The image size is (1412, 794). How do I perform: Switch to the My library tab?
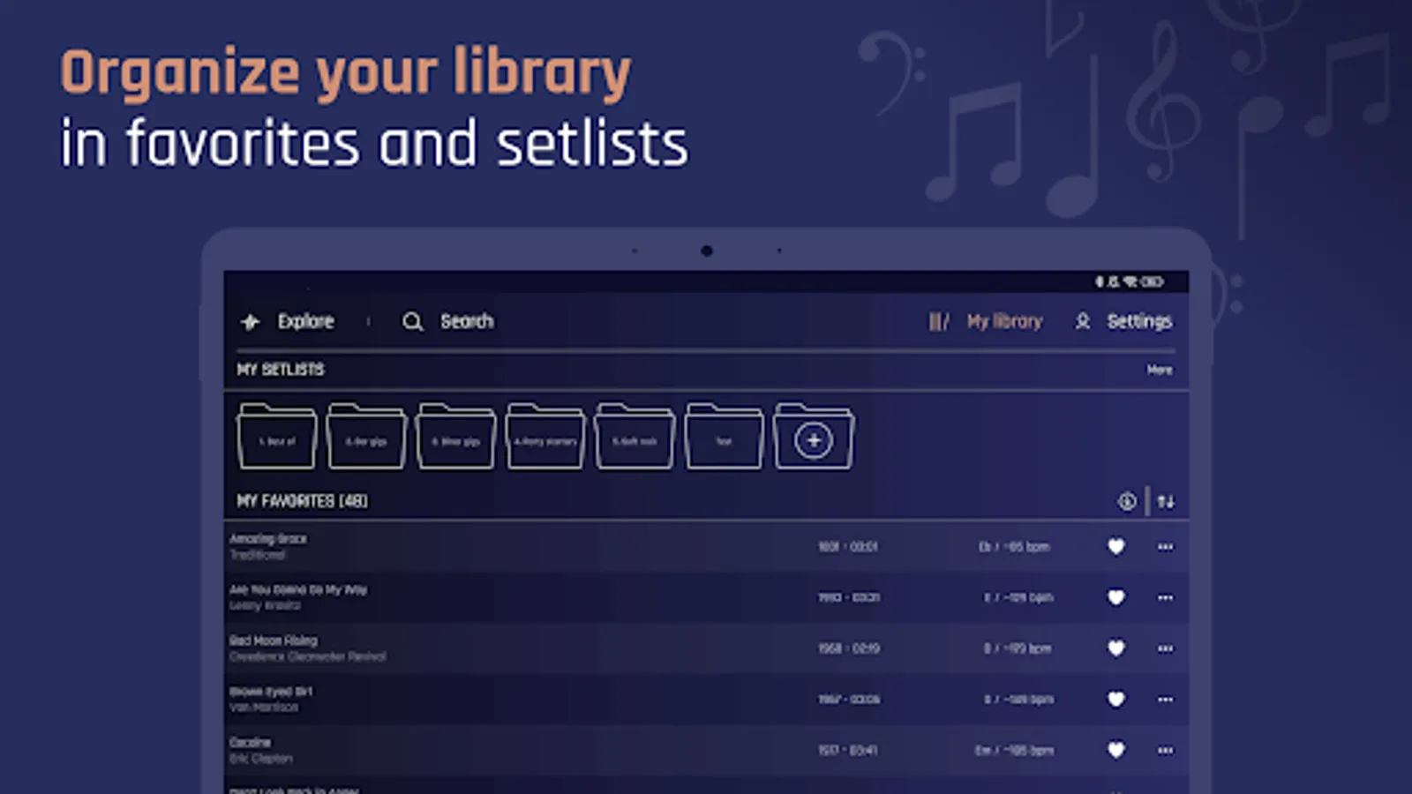pyautogui.click(x=985, y=322)
